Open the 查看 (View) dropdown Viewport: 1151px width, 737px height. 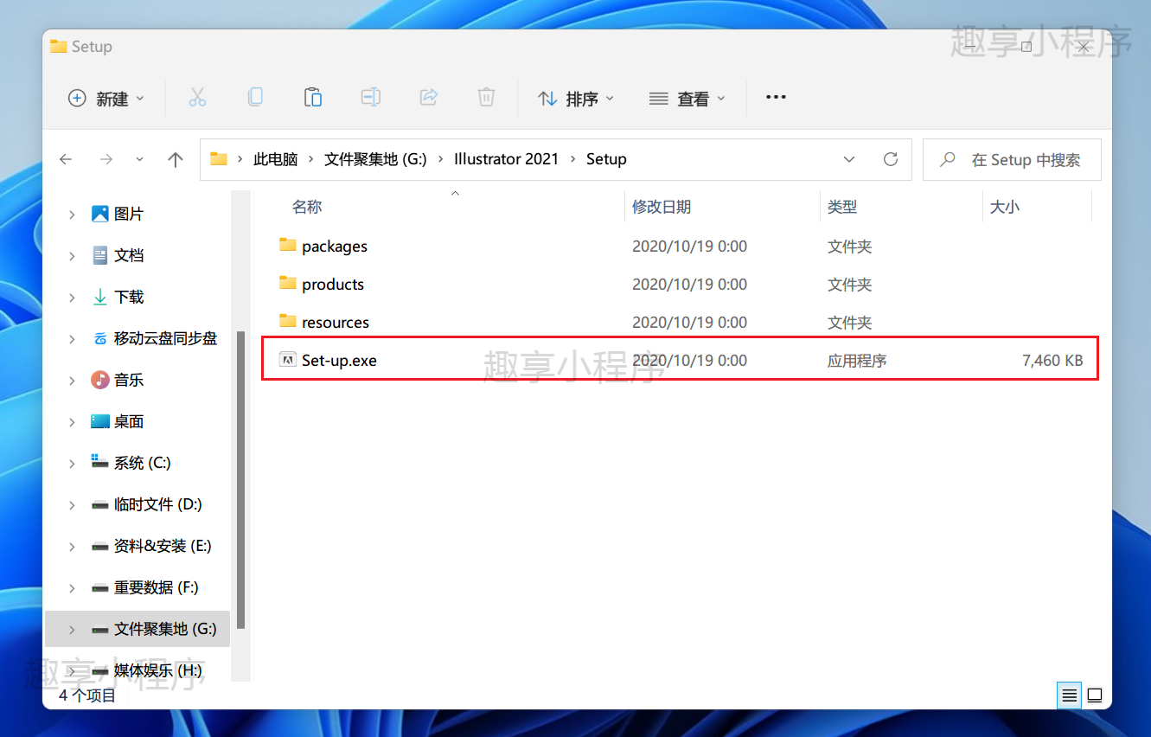pos(687,99)
